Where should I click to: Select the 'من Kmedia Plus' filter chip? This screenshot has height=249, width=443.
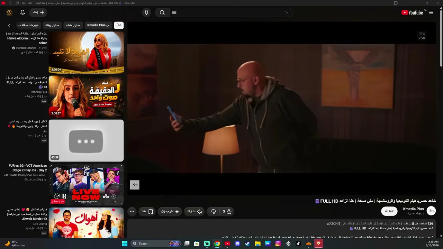pos(98,25)
